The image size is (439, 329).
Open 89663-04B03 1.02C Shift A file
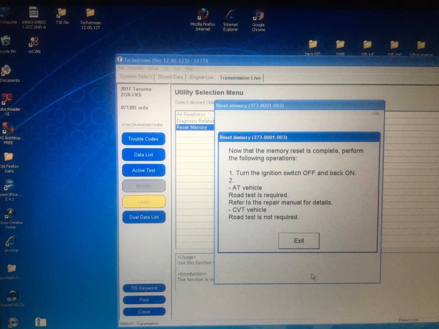34,17
